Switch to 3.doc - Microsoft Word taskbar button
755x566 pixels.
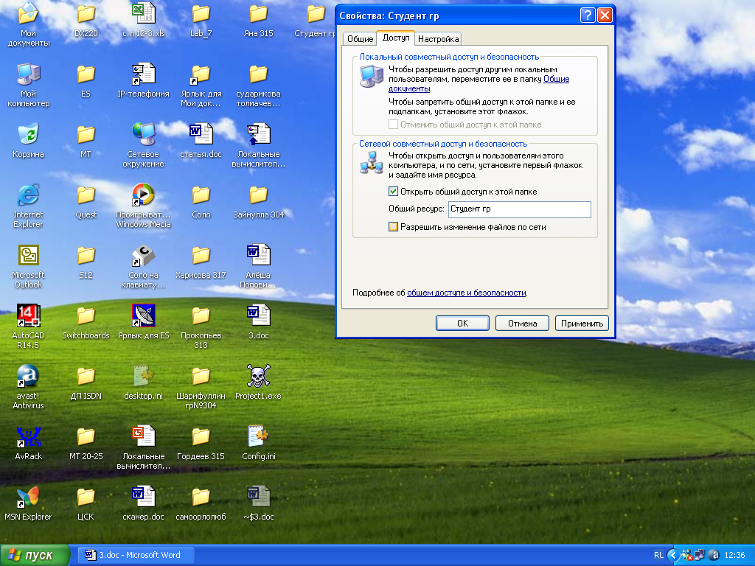coord(136,555)
